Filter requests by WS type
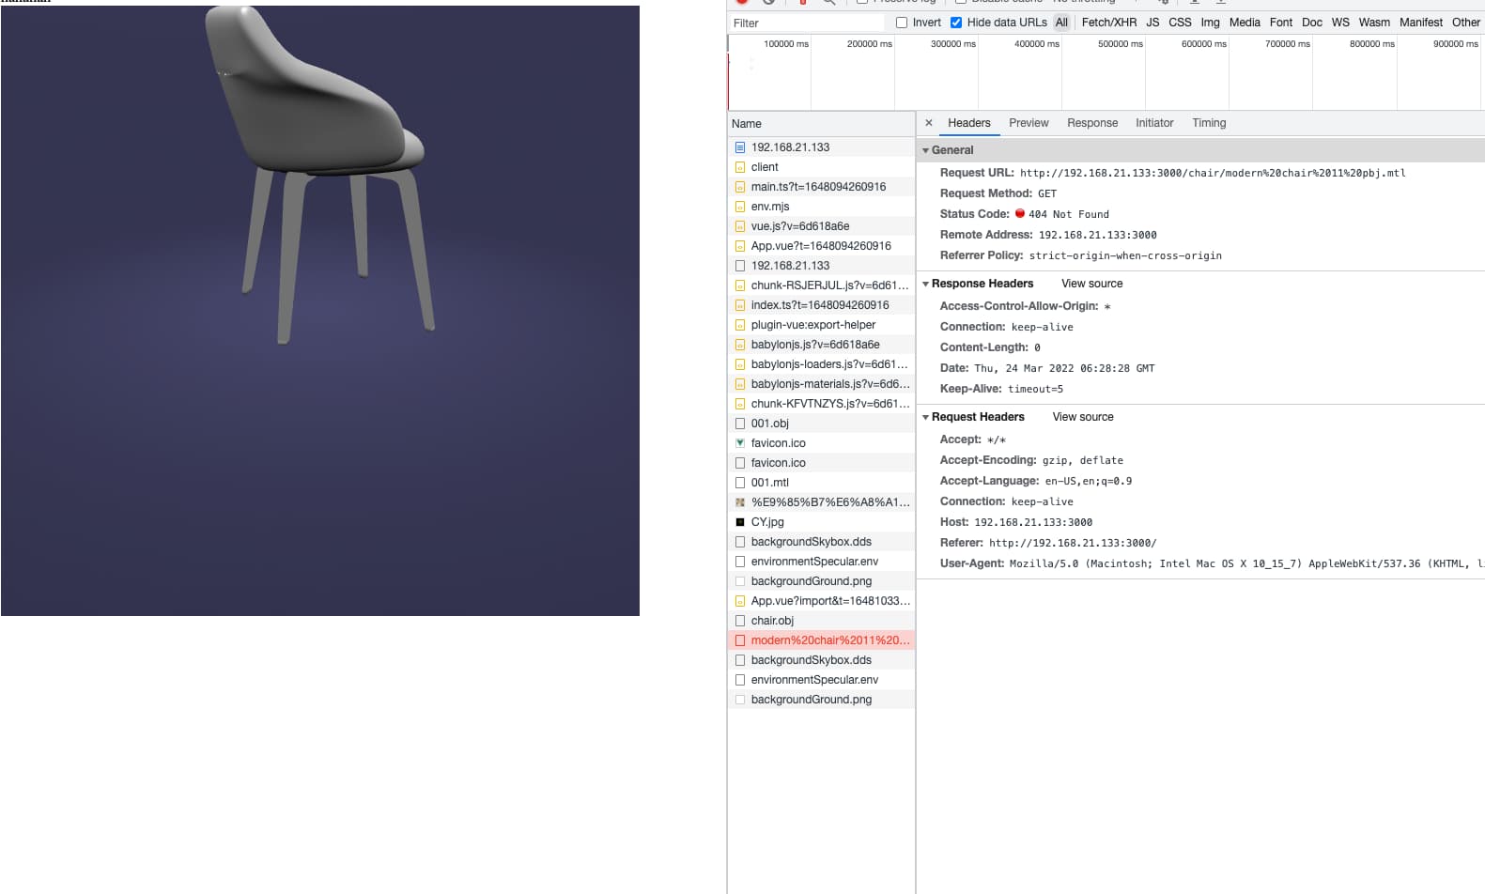Screen dimensions: 1485x894 point(1340,23)
